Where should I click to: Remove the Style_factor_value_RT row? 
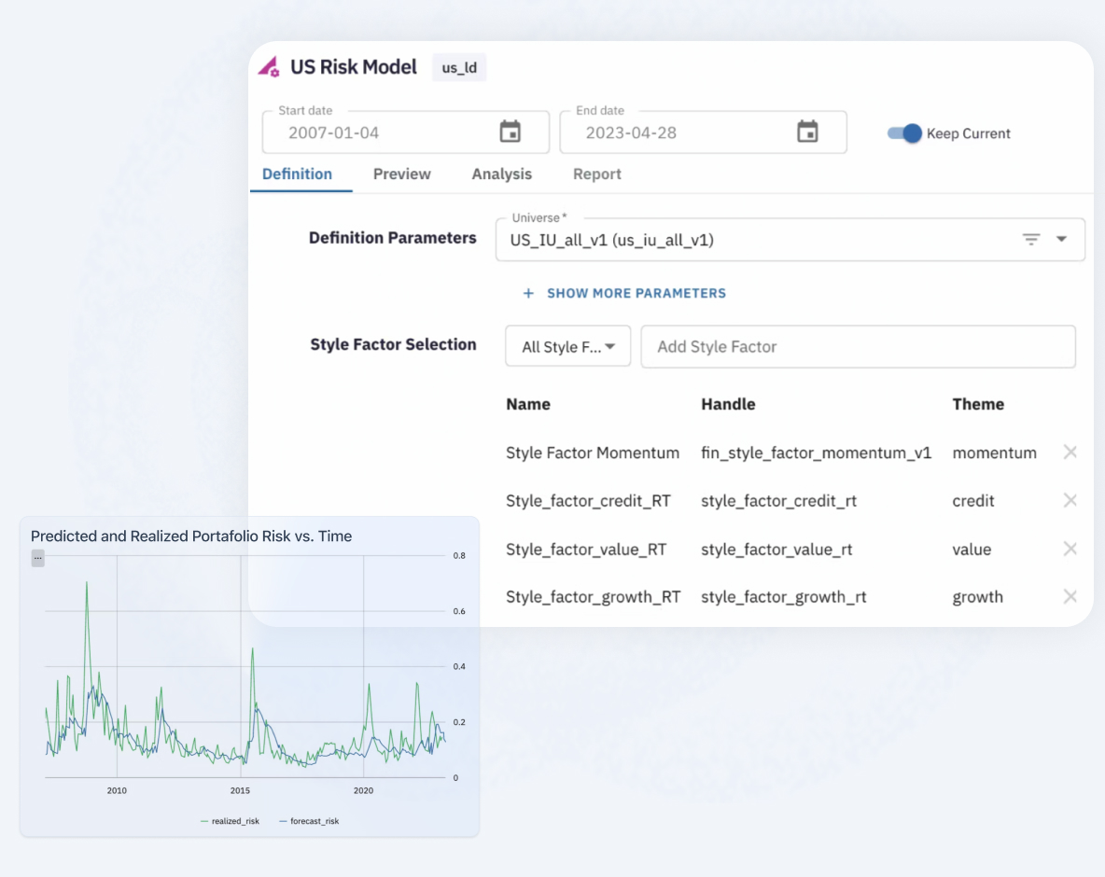[x=1070, y=549]
